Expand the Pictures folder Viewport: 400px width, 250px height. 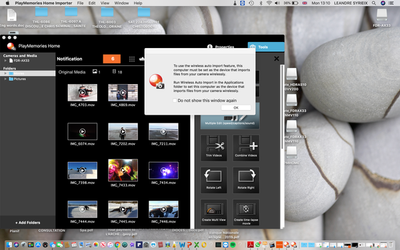click(x=5, y=79)
